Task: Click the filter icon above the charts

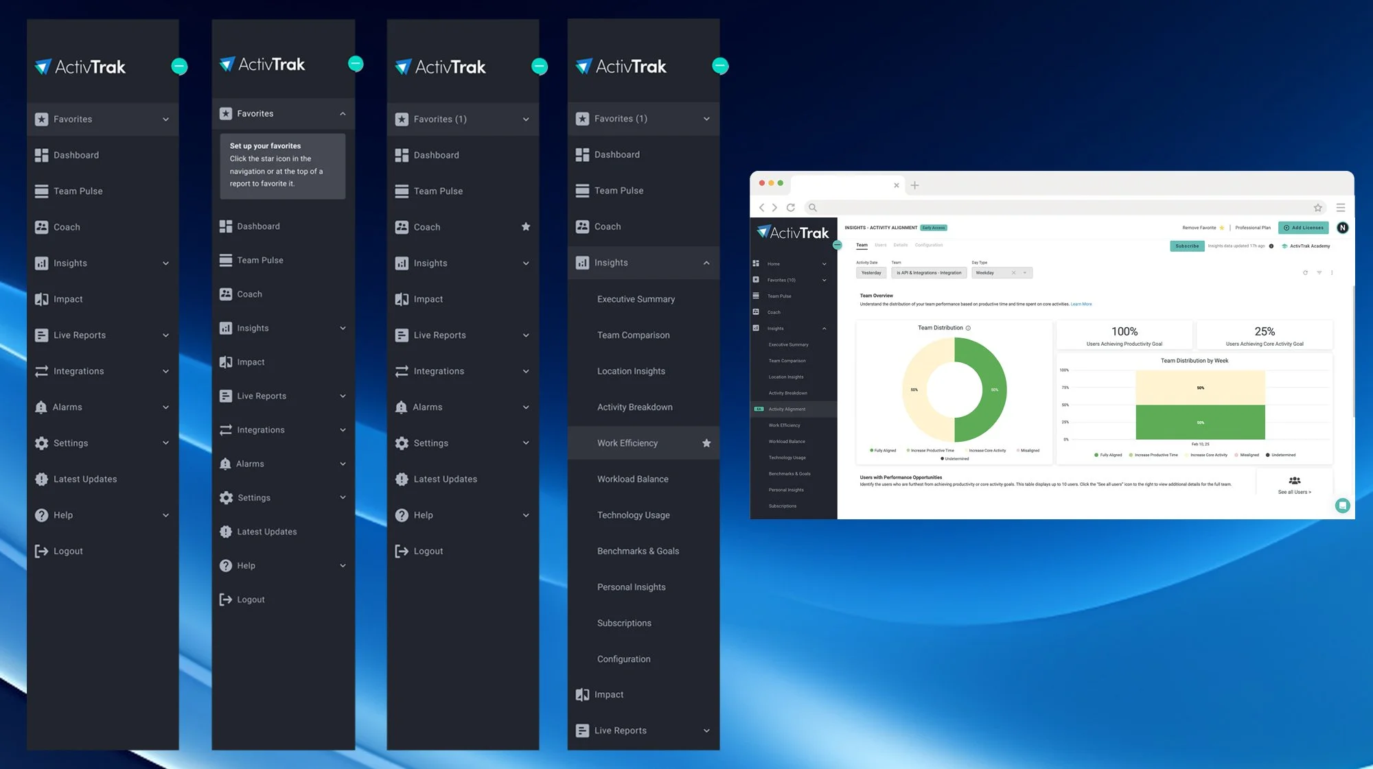Action: point(1319,273)
